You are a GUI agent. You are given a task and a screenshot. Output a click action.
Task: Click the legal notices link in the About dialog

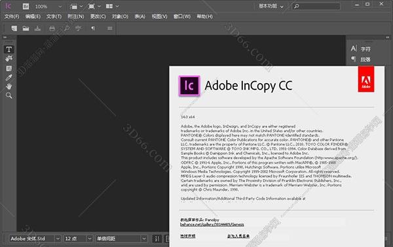point(188,236)
